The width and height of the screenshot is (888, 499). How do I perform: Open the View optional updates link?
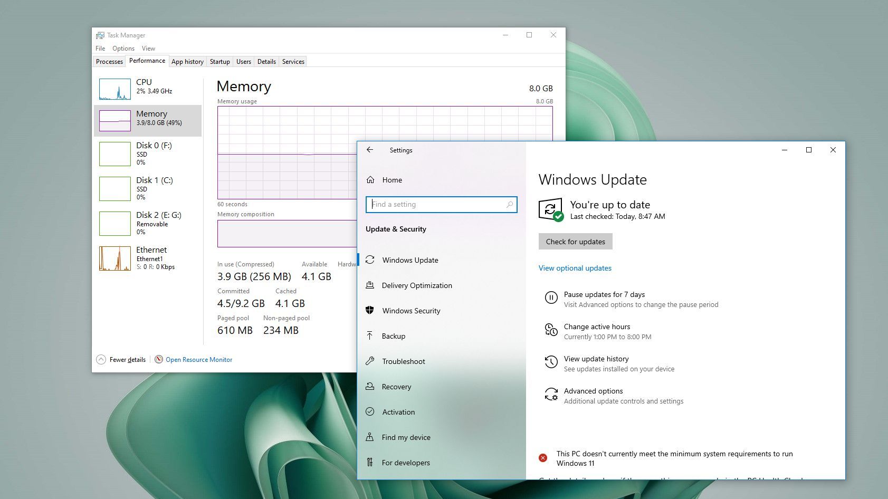575,268
